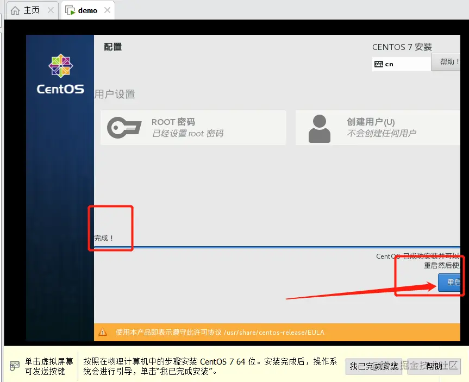This screenshot has height=382, width=469.
Task: Click the VMware keyboard hint icon
Action: click(x=14, y=366)
